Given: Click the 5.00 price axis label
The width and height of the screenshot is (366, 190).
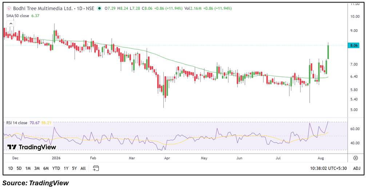Looking at the screenshot, I should point(354,110).
